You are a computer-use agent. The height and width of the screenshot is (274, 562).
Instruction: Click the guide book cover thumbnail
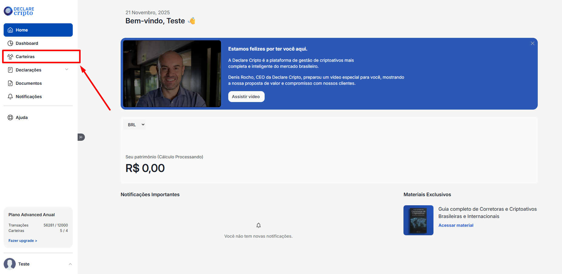[x=418, y=220]
